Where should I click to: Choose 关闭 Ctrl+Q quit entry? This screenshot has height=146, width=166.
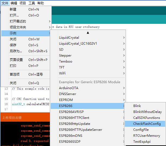pyautogui.click(x=26, y=83)
